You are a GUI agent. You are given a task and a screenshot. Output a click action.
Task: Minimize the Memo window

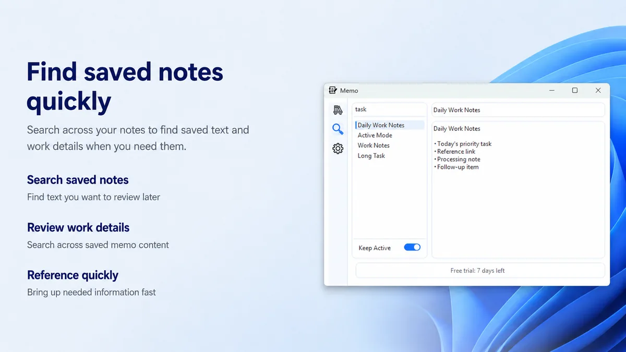coord(552,90)
